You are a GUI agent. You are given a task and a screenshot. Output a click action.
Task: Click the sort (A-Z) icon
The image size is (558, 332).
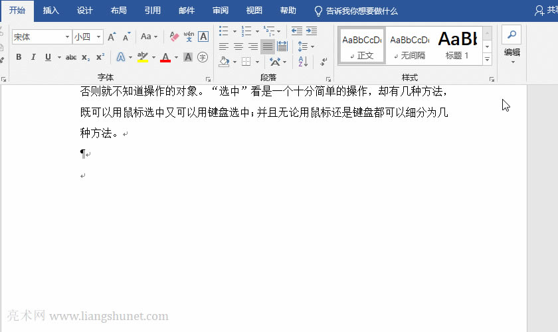click(303, 62)
